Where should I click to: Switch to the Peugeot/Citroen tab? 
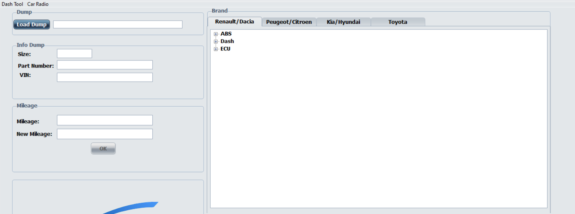pos(289,22)
